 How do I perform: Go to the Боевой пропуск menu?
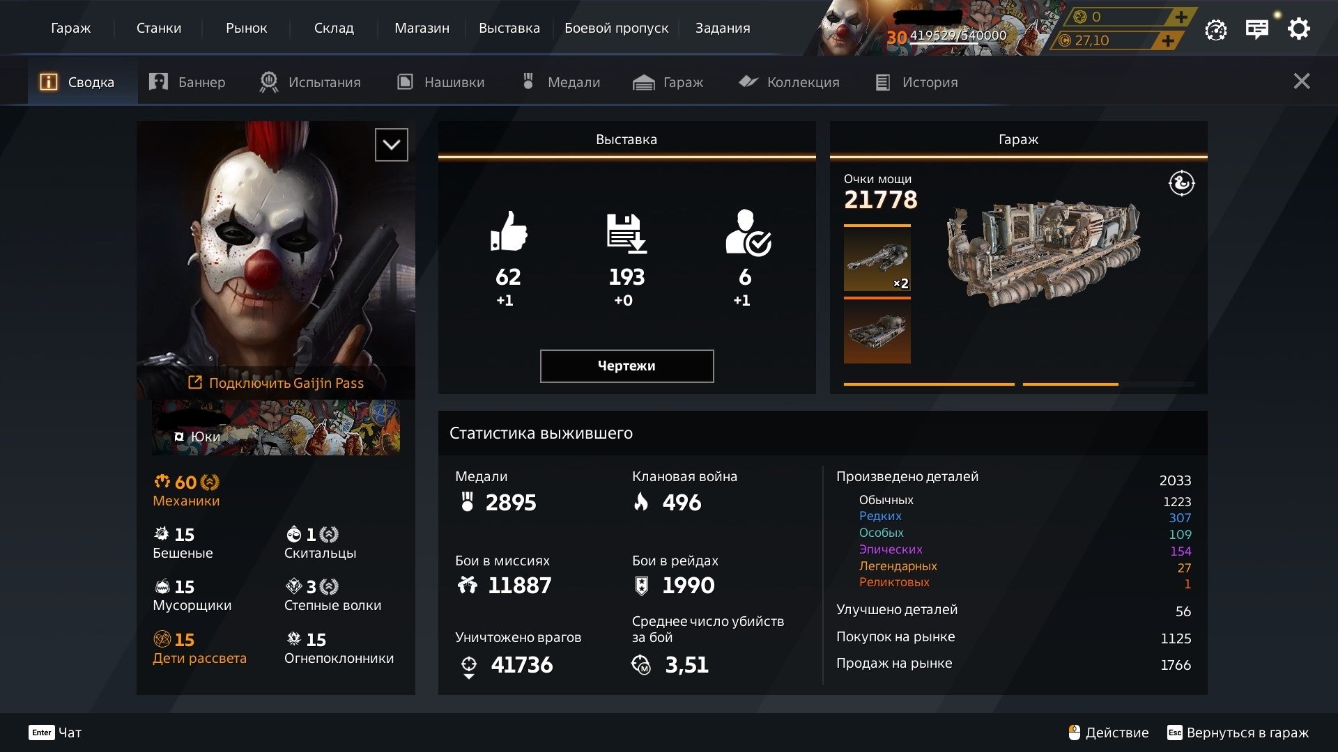coord(616,29)
